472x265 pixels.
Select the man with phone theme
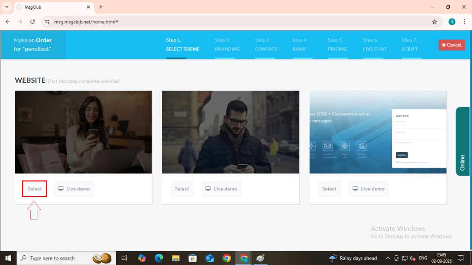(x=182, y=189)
